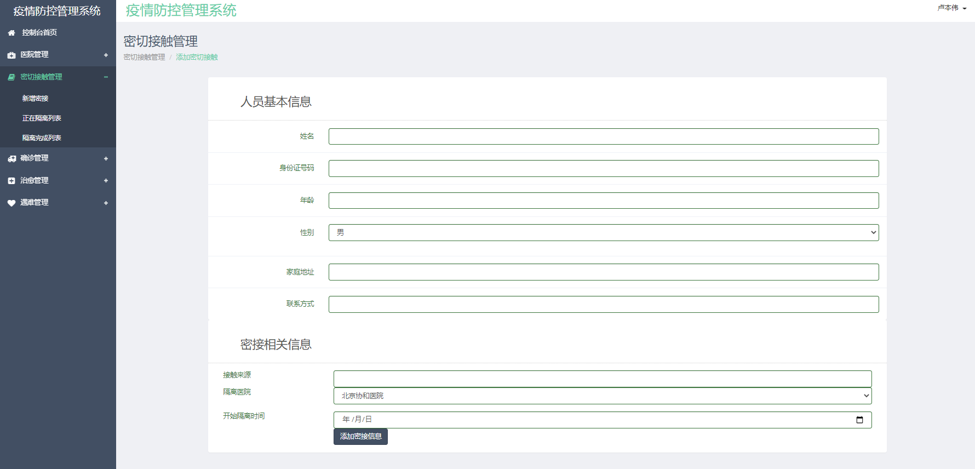Click the 联系方式 field label
The width and height of the screenshot is (975, 469).
(x=300, y=304)
